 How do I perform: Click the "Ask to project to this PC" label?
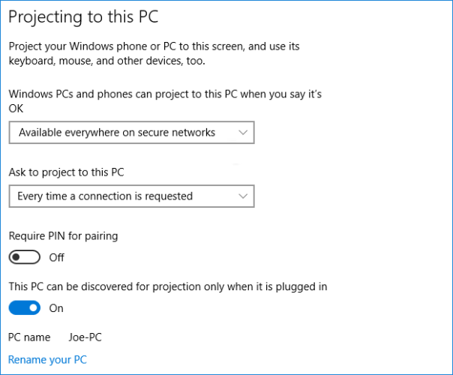(x=66, y=172)
